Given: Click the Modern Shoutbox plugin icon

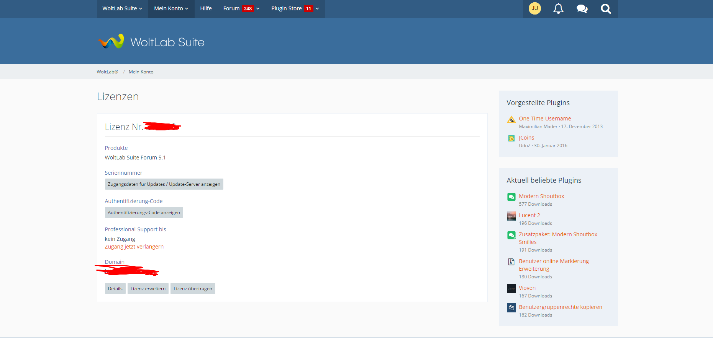Looking at the screenshot, I should click(511, 197).
